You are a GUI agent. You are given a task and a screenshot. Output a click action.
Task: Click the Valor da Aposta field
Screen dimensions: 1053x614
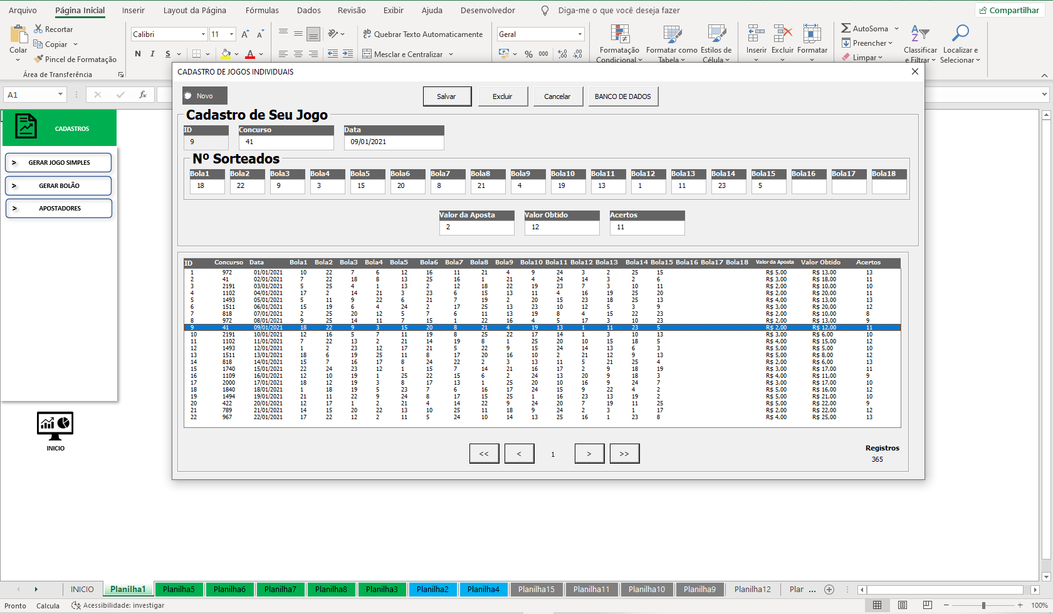click(x=477, y=227)
